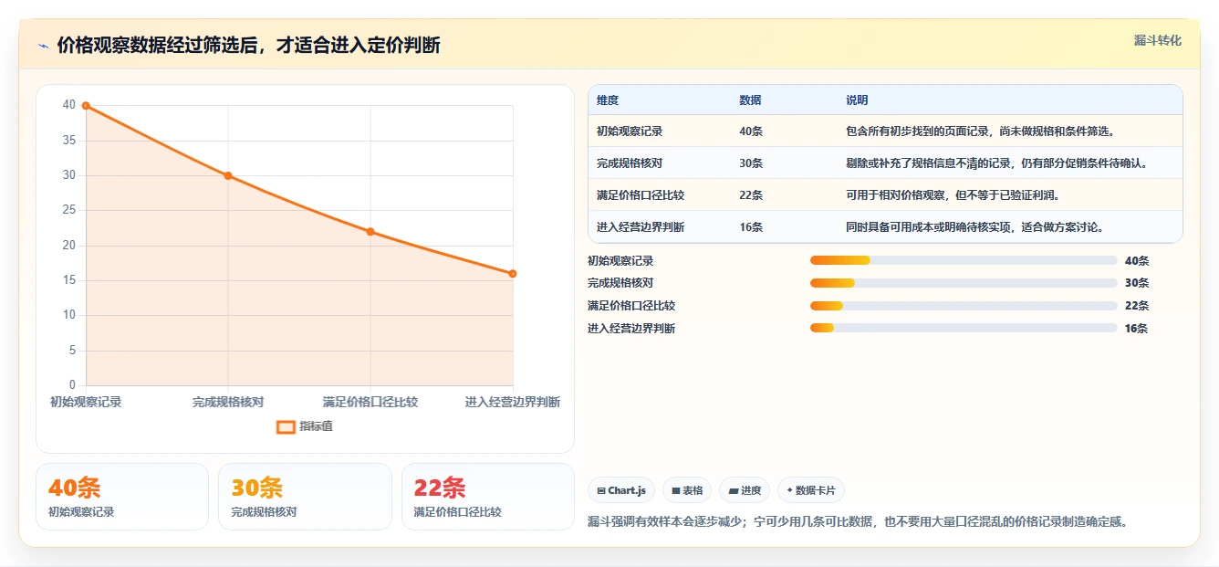1219x567 pixels.
Task: Click the 40条 初始观察记录 card
Action: point(122,497)
